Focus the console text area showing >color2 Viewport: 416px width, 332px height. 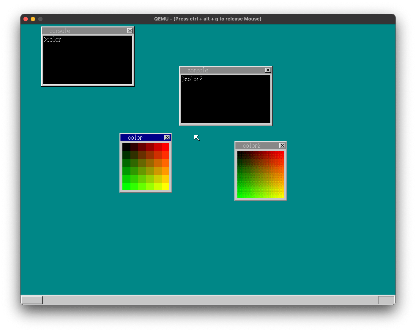(226, 99)
